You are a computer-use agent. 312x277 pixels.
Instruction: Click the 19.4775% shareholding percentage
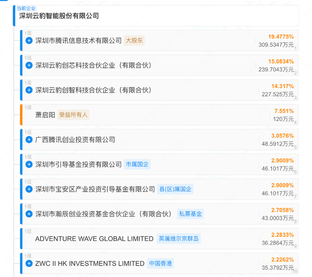click(281, 36)
